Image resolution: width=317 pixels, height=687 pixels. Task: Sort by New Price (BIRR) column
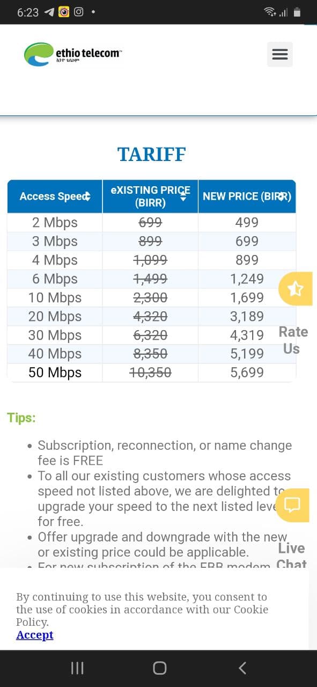point(247,196)
